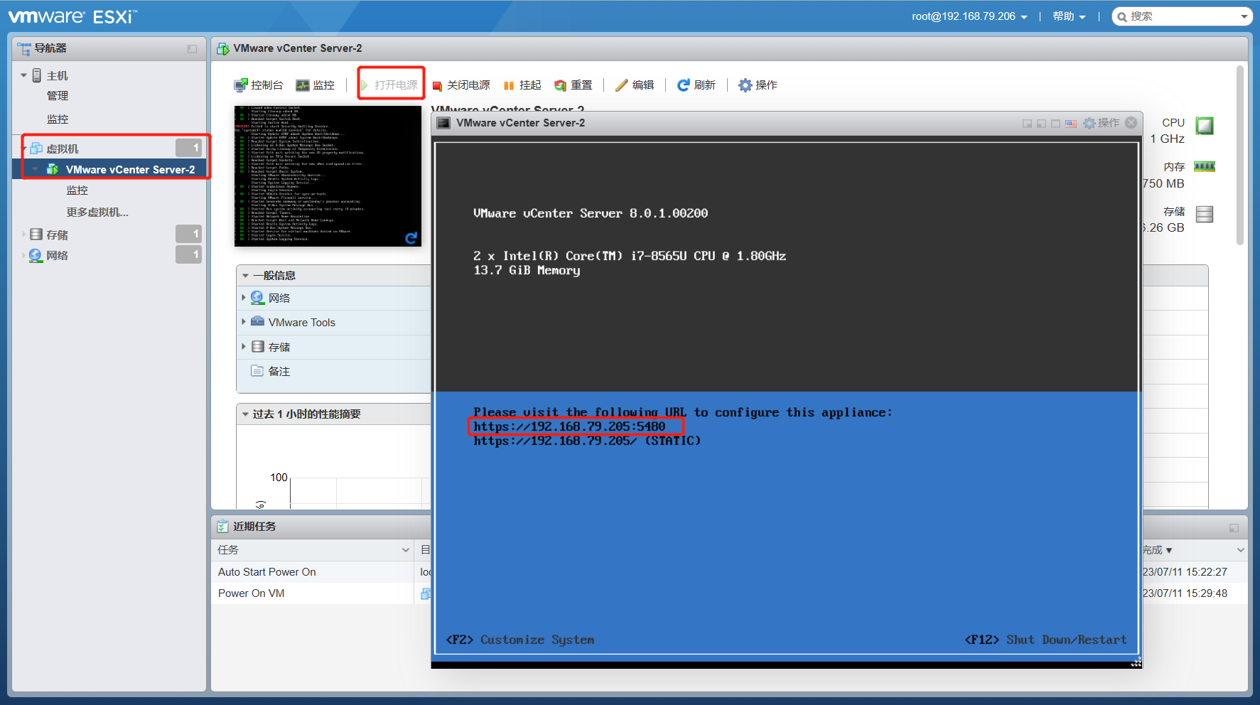Click the vertical scrollbar of the main panel

point(1240,155)
